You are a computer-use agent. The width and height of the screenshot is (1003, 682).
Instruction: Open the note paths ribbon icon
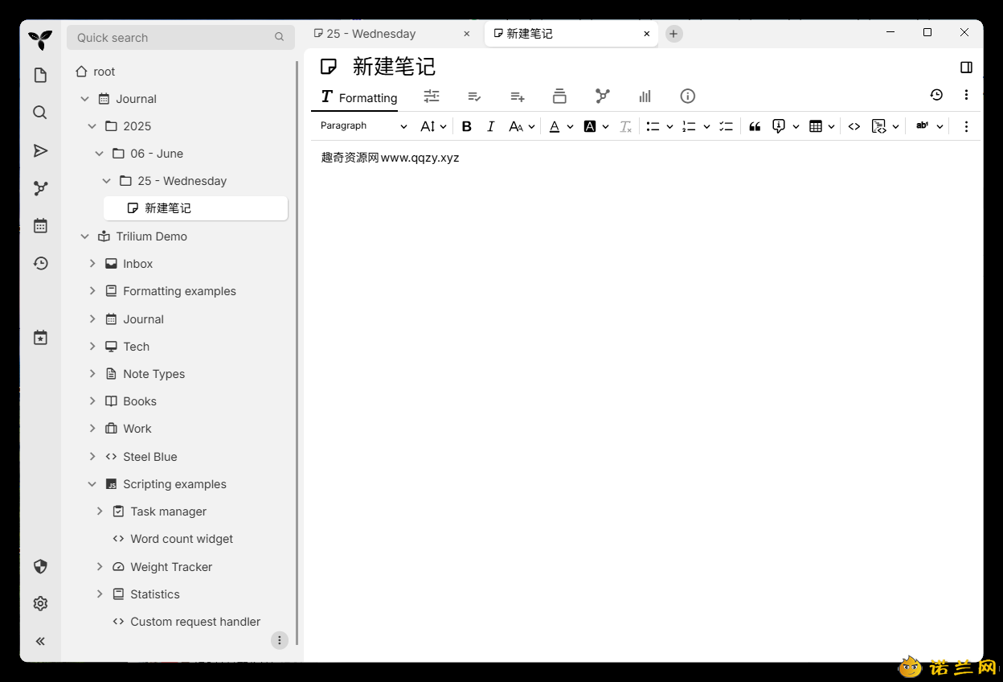[559, 96]
